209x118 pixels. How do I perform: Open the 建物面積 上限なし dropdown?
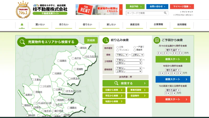pyautogui.click(x=129, y=71)
